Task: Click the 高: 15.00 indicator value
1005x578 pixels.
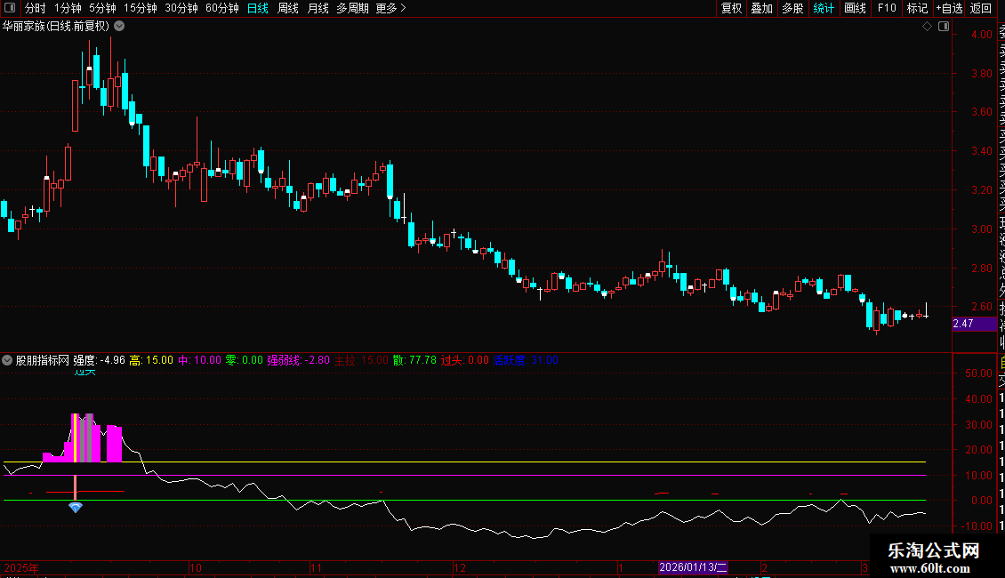Action: (151, 360)
